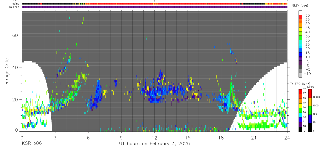Click the TX Freq row label at top left
The width and height of the screenshot is (323, 149).
[14, 7]
